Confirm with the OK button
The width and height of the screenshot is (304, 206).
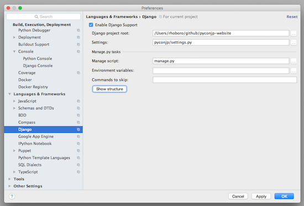[x=284, y=196]
